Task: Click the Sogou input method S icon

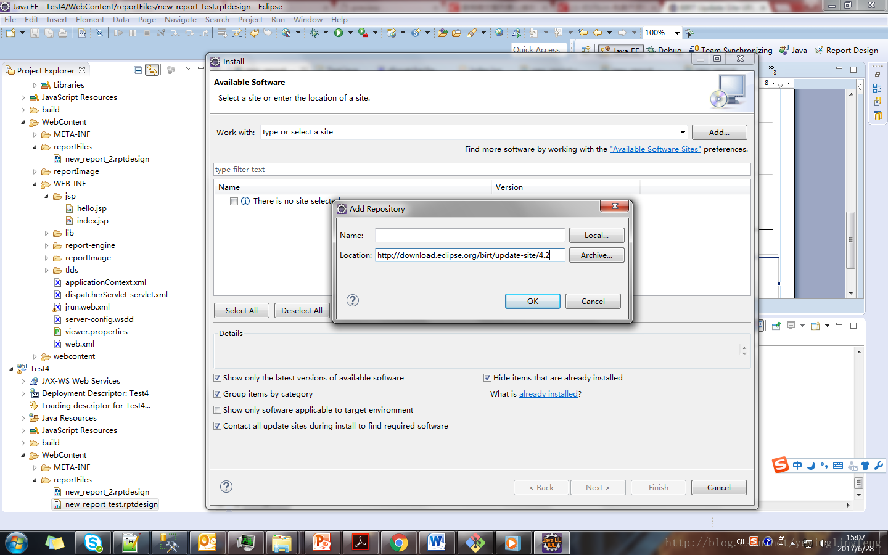Action: (781, 465)
